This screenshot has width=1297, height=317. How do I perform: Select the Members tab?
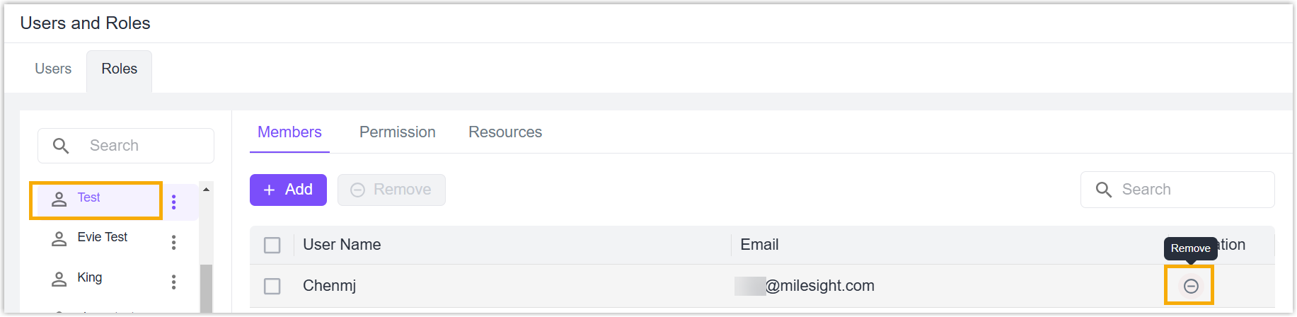[x=289, y=132]
